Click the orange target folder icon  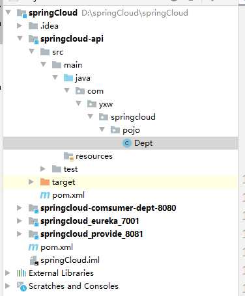point(45,182)
